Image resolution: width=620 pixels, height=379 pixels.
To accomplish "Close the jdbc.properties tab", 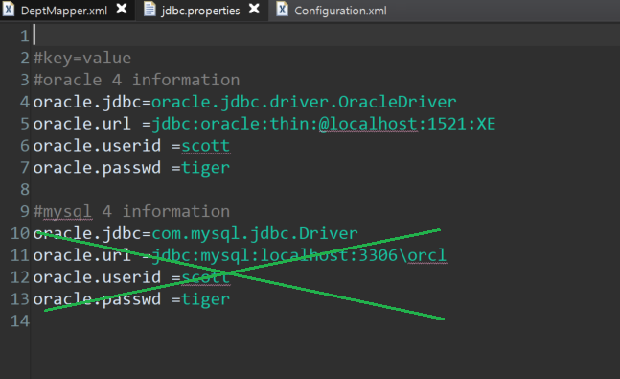I will click(x=254, y=9).
